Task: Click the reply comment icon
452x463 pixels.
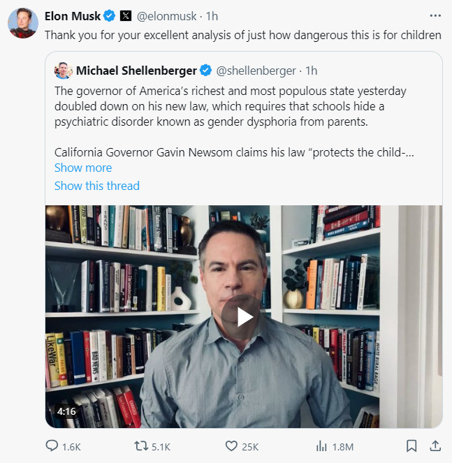Action: [52, 446]
